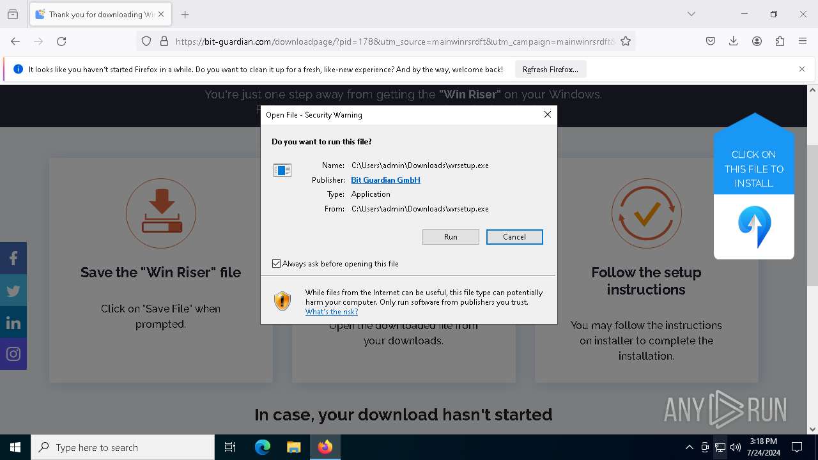Open the tracking protection shield icon

pyautogui.click(x=146, y=42)
